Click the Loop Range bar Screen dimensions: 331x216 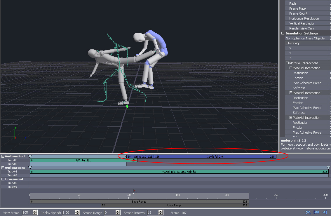tap(175, 205)
